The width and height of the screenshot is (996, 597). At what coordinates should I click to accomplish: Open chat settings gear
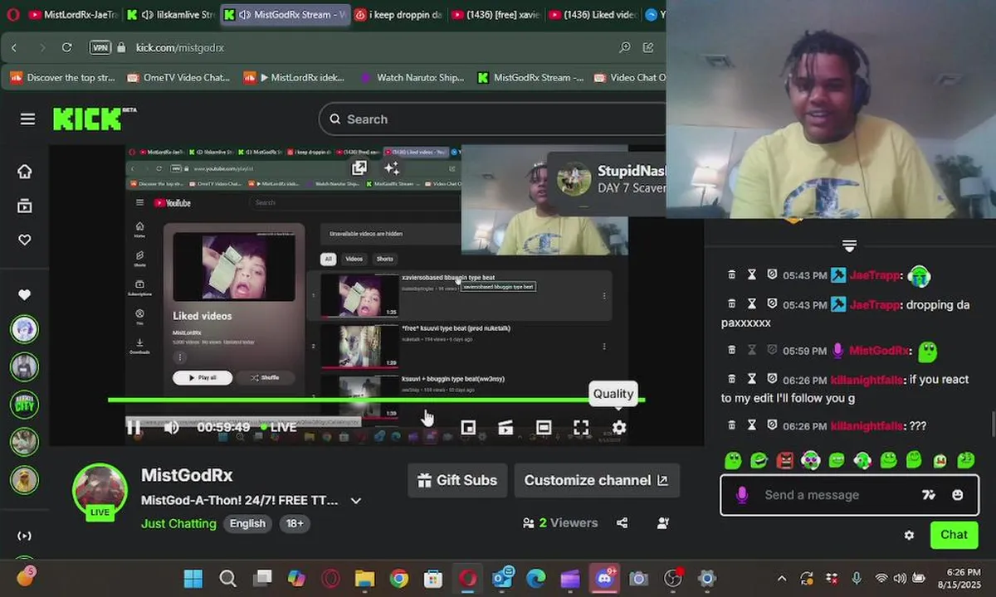click(909, 536)
